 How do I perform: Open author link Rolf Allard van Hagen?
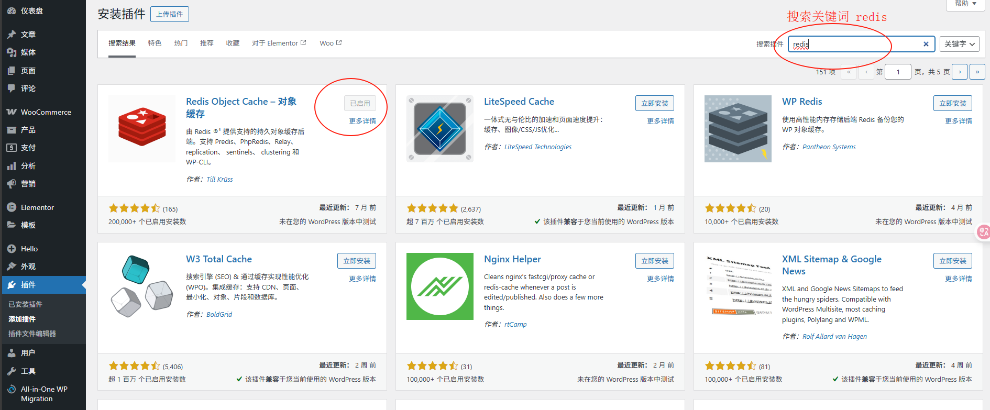(x=834, y=337)
